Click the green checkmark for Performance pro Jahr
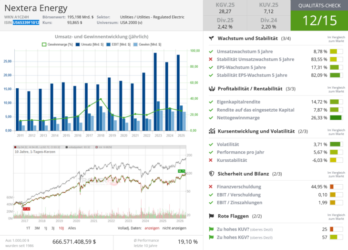The height and width of the screenshot is (250, 348). (x=211, y=152)
